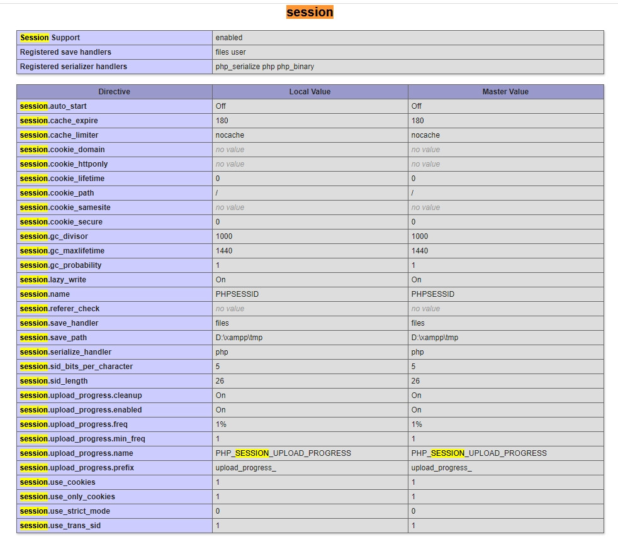Click master value 'D:\xampp\tmp'

[x=435, y=338]
